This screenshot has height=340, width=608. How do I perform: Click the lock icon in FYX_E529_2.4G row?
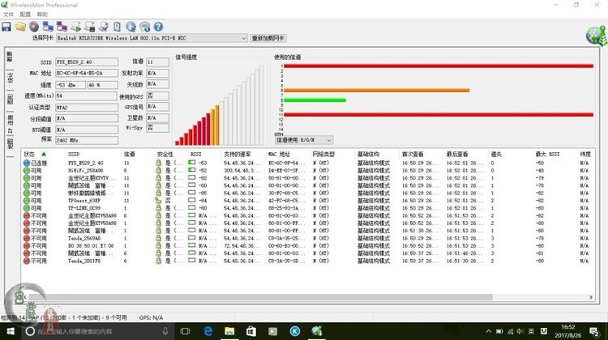pos(158,163)
